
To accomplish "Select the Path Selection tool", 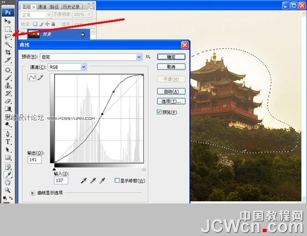I will click(x=8, y=150).
